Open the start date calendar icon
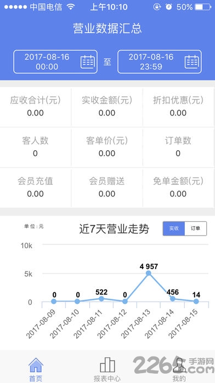 coord(87,62)
